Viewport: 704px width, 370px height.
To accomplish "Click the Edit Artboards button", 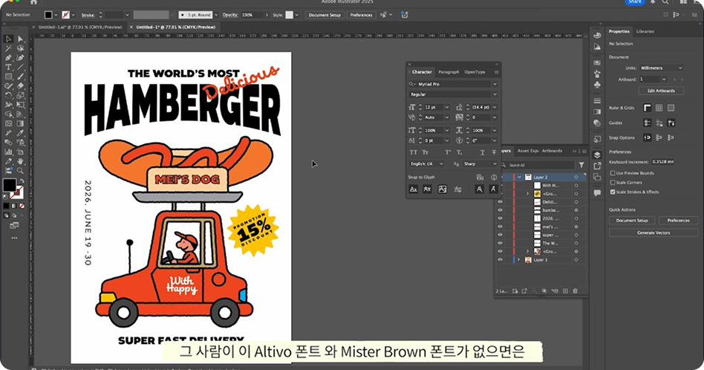I will pos(661,91).
